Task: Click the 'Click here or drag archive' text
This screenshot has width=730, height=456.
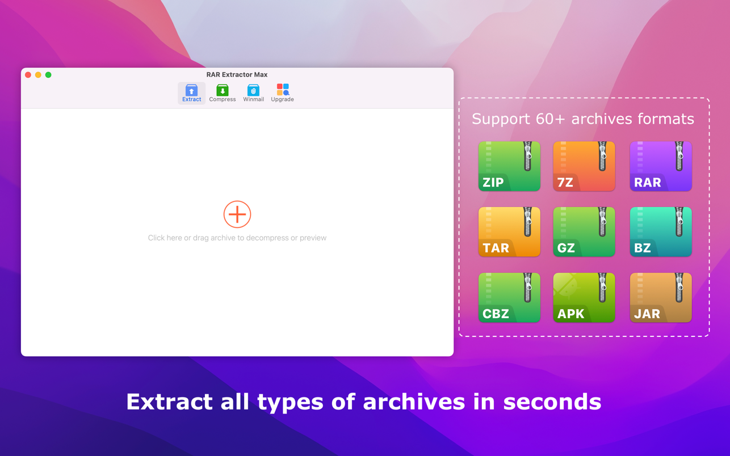Action: [x=237, y=238]
